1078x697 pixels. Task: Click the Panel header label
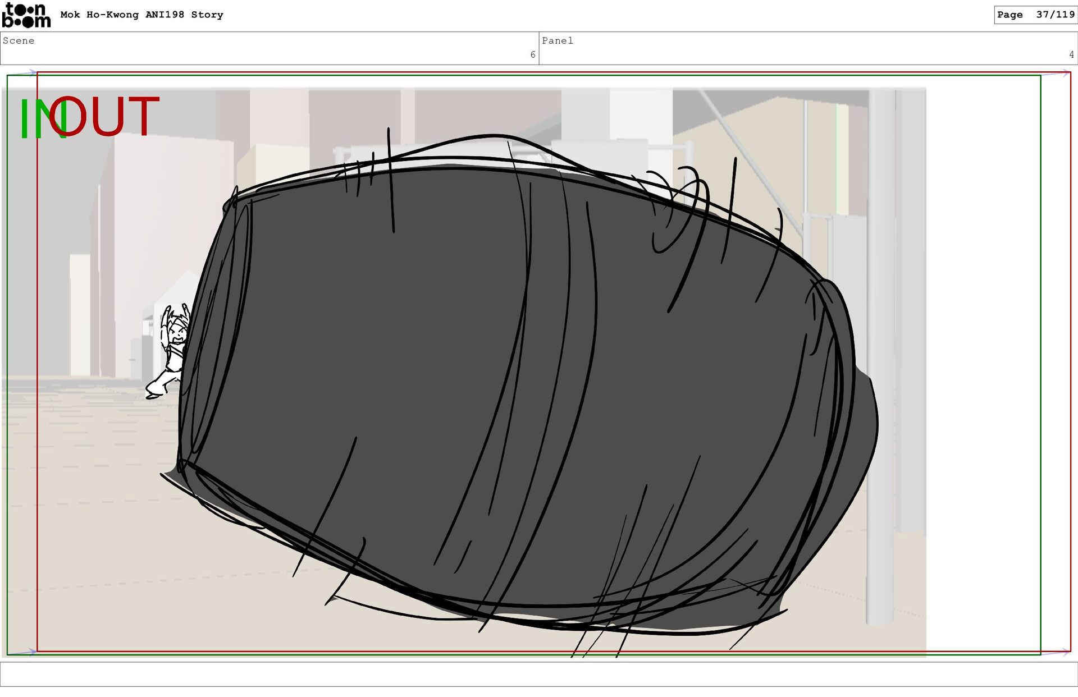pos(557,40)
